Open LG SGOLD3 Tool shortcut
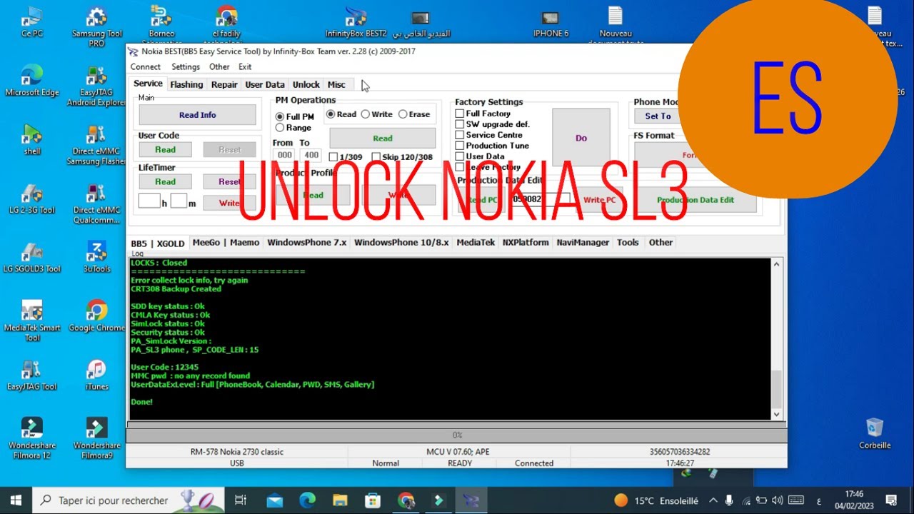Screen dimensions: 914x514 (x=31, y=257)
